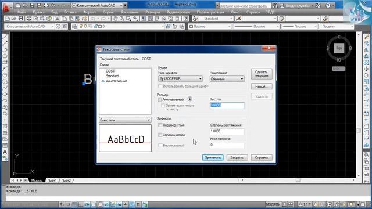This screenshot has width=372, height=209.
Task: Check the Перевернутый effect checkbox
Action: click(160, 125)
